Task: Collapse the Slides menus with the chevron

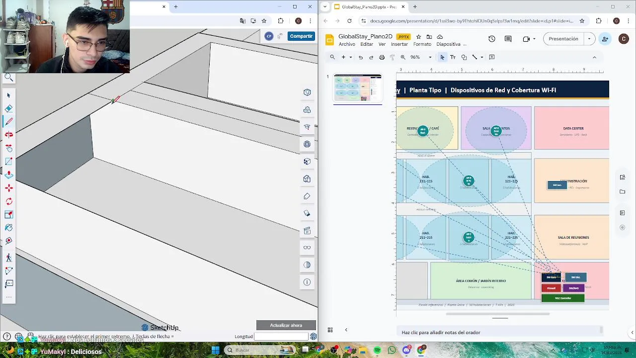Action: tap(594, 57)
